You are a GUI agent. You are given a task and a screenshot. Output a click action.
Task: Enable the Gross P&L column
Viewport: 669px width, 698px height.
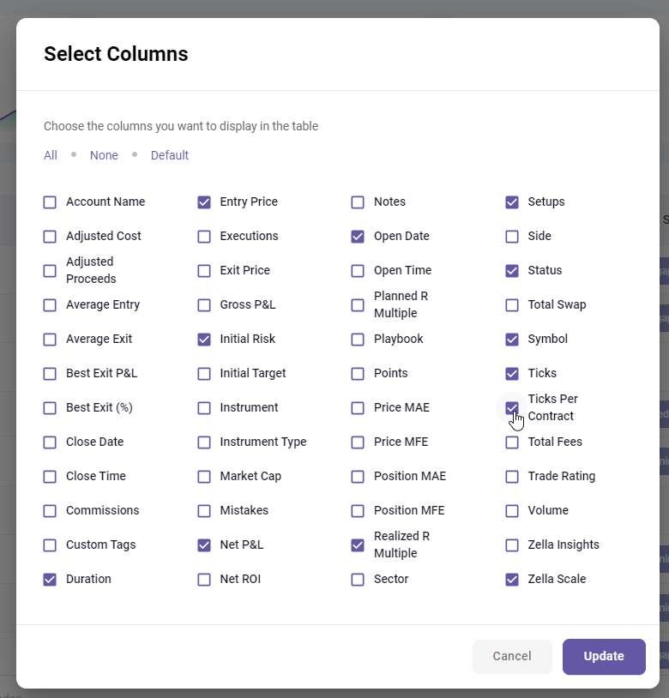(x=204, y=305)
